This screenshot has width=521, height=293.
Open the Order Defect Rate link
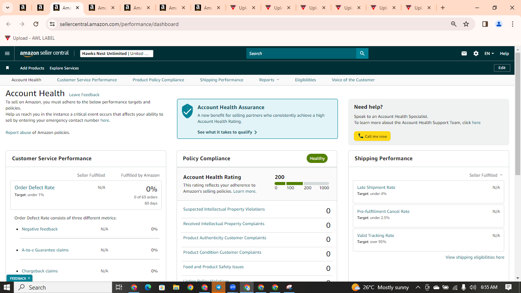(x=34, y=187)
